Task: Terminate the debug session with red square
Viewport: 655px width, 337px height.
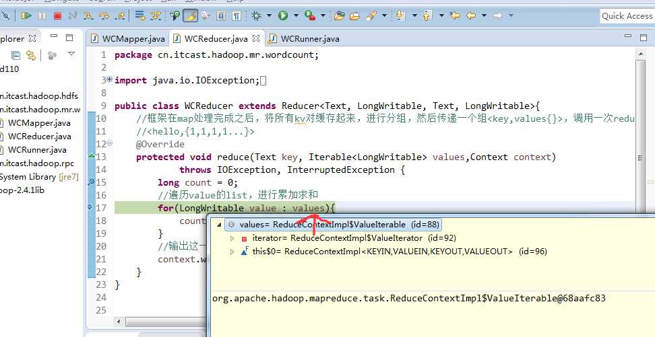Action: coord(58,16)
